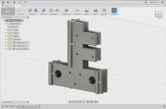Collapse the root pinosu_2 v2 node
Viewport: 166px width, 109px height.
click(4, 20)
